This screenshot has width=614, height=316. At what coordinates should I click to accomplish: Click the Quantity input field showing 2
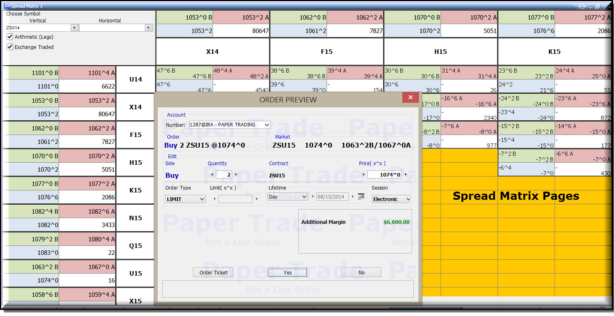[224, 175]
